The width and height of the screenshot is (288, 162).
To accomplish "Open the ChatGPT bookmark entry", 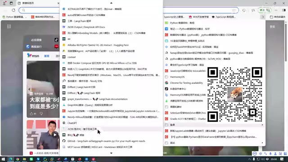I will tap(111, 123).
